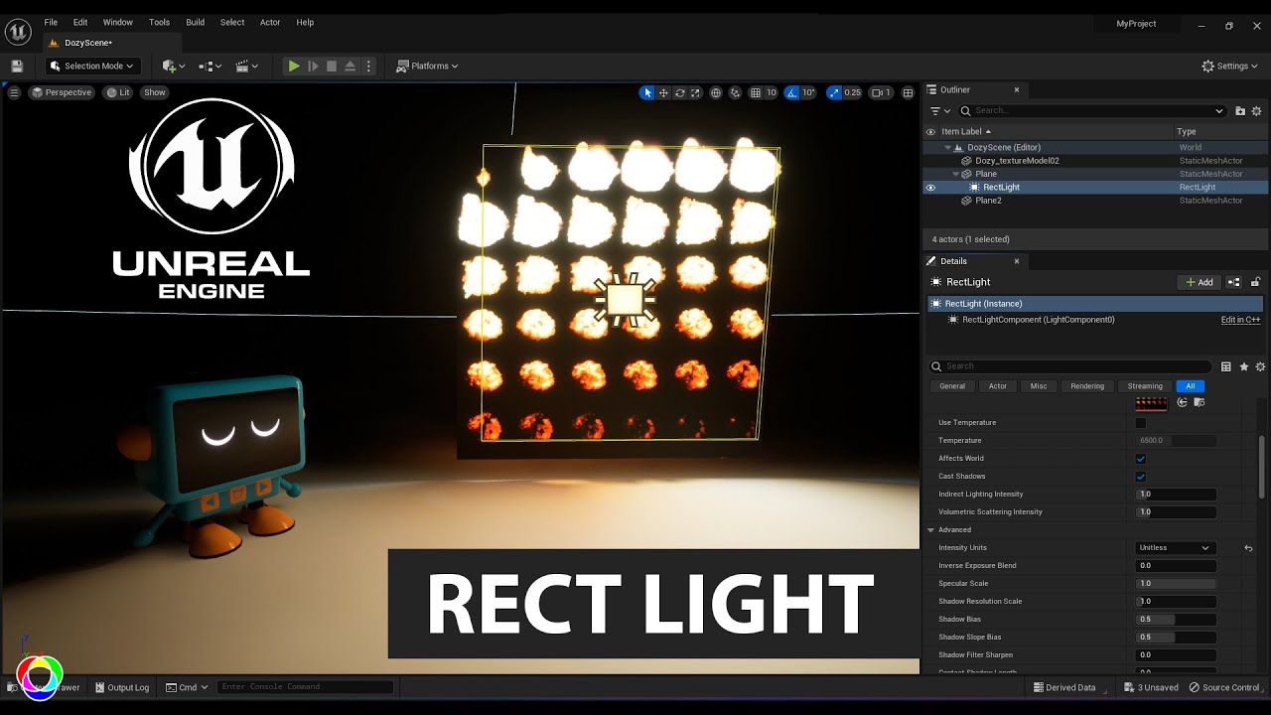Click the surface snapping icon
This screenshot has width=1271, height=715.
point(735,92)
